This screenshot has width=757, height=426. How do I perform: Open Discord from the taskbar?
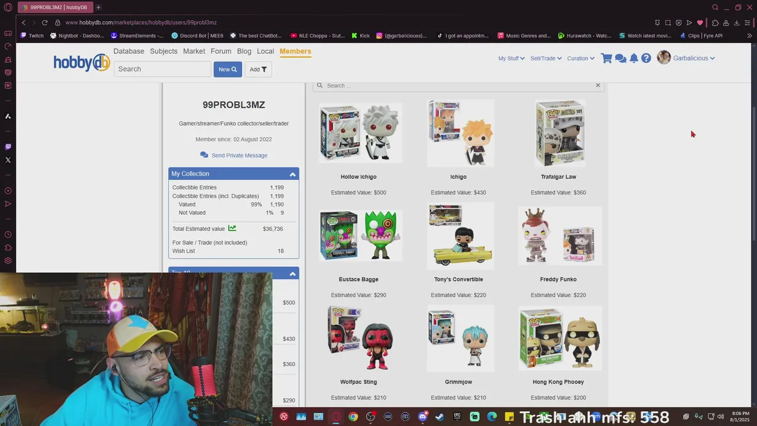coord(422,417)
